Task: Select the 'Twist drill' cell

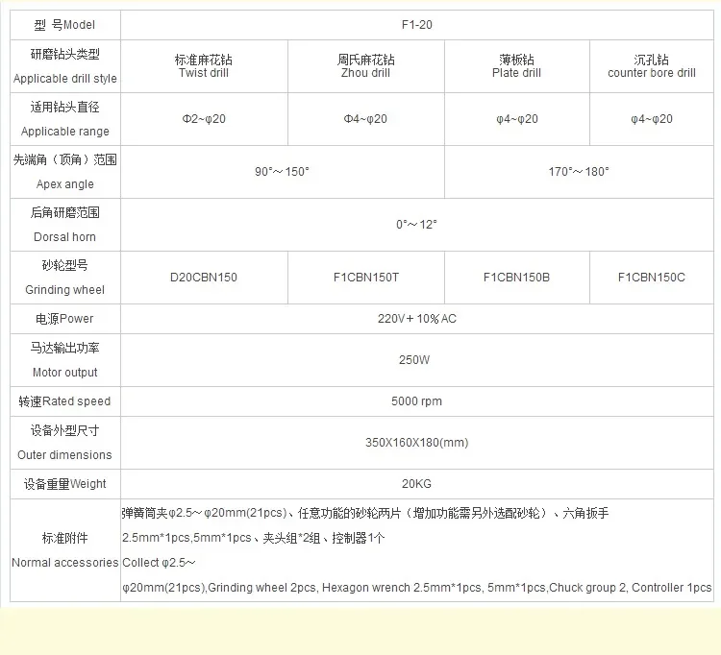Action: click(204, 66)
